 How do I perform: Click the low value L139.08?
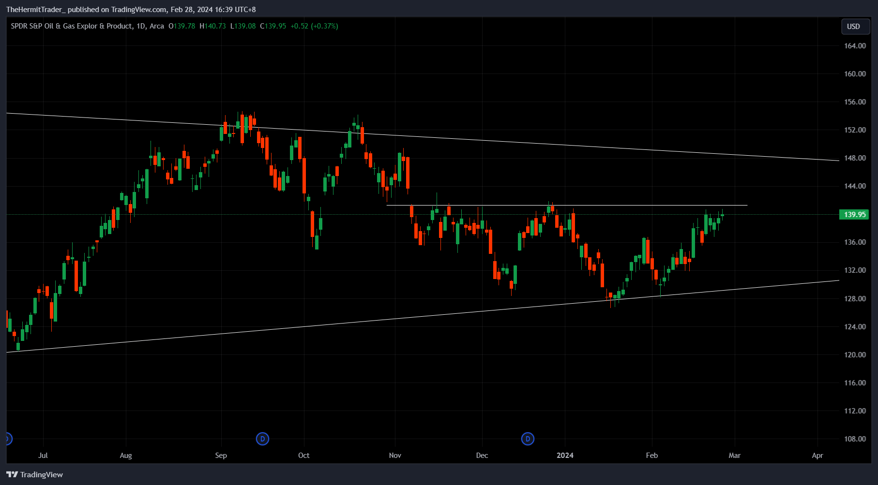pyautogui.click(x=243, y=26)
